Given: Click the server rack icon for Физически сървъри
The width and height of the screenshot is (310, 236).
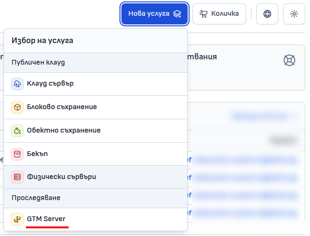Looking at the screenshot, I should point(17,177).
